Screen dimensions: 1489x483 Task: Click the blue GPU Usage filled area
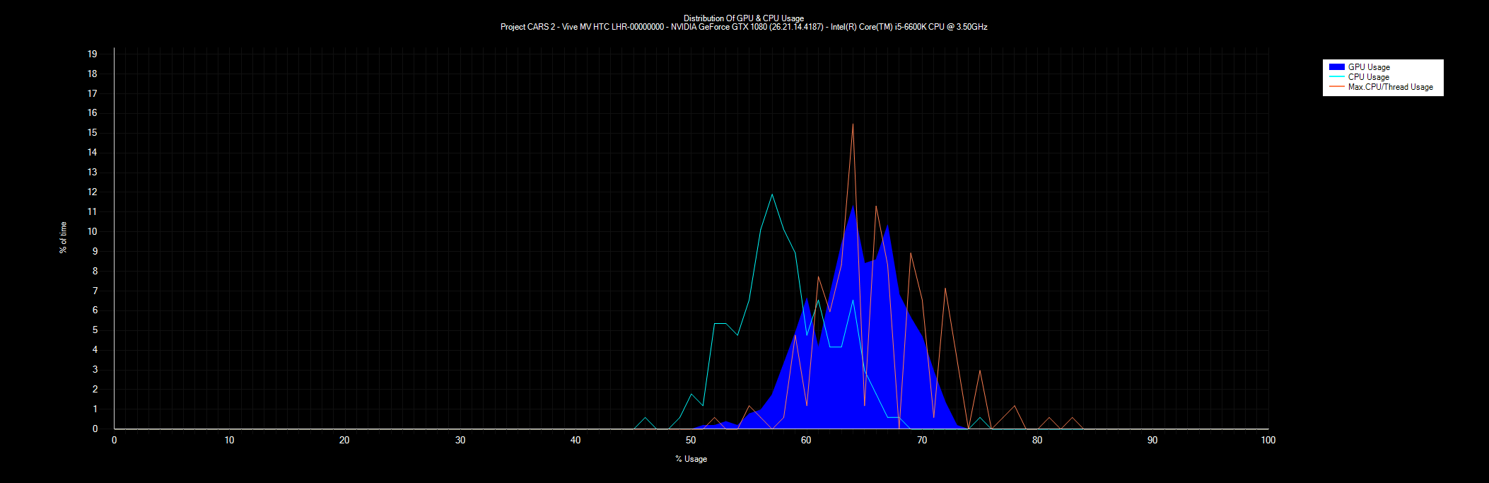coord(863,354)
